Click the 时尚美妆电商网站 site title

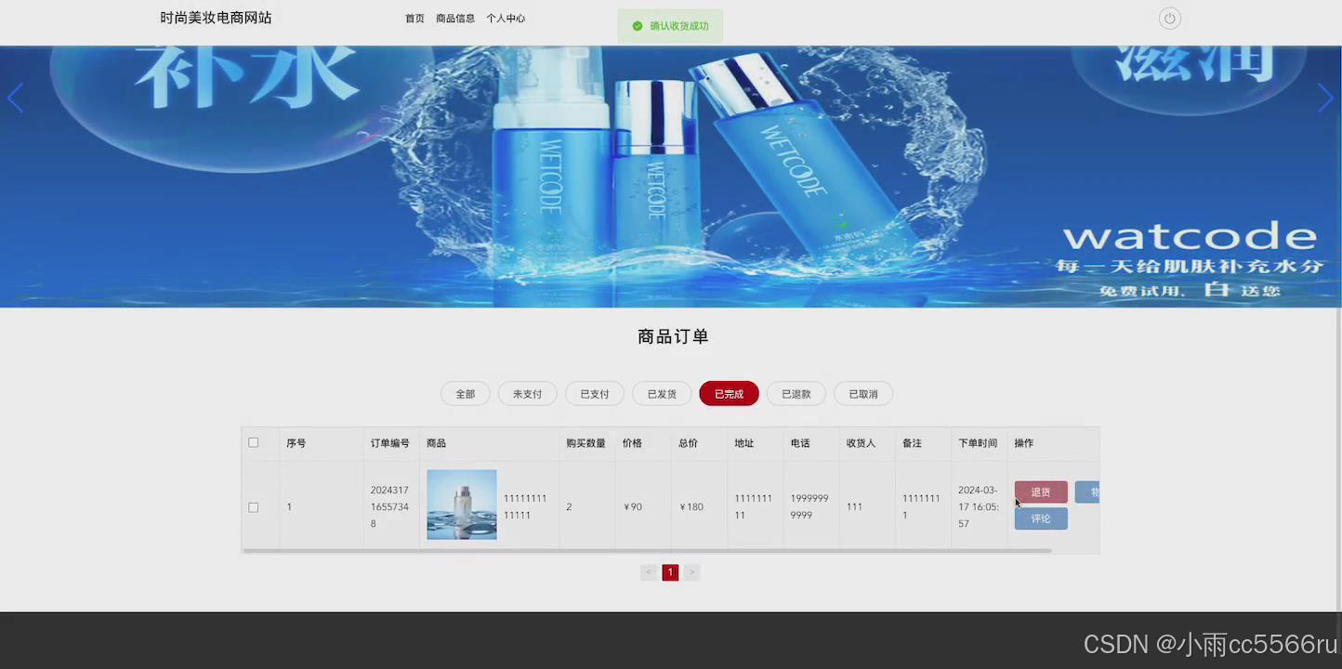[x=216, y=18]
